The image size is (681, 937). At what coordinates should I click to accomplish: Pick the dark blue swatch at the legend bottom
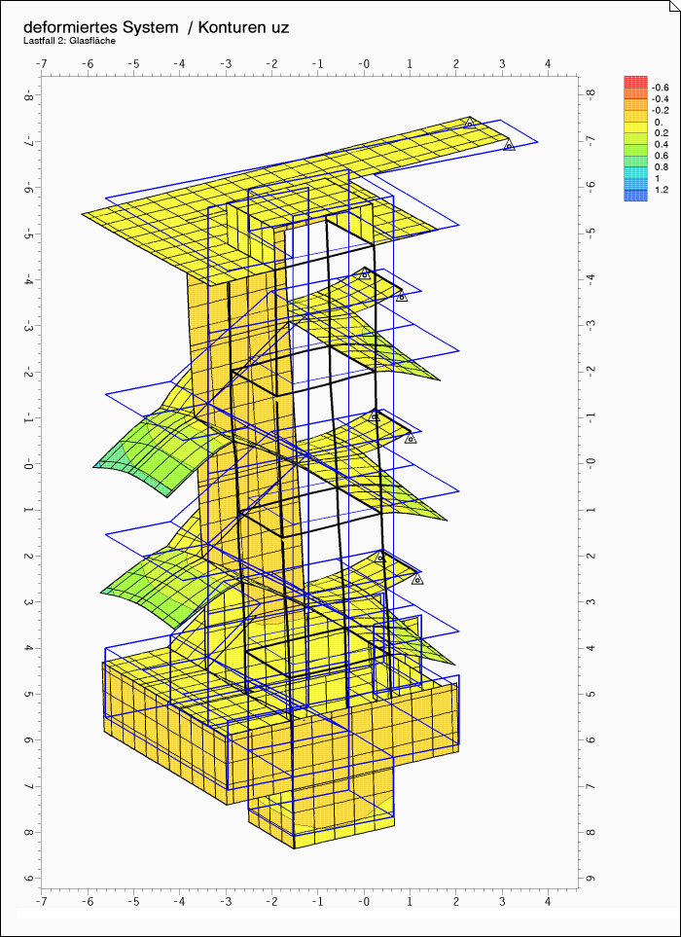(x=635, y=195)
